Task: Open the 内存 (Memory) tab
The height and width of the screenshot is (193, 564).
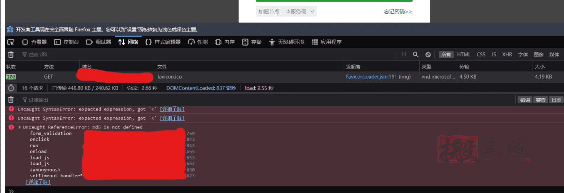Action: tap(225, 42)
